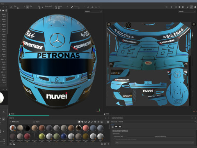
Task: Click the 3D viewport axis gizmo
Action: coord(98,110)
